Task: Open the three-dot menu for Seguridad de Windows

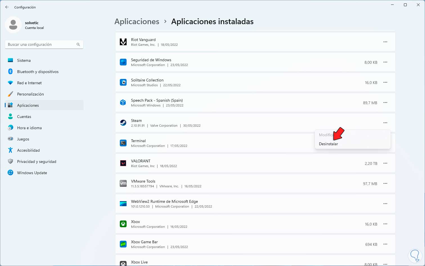Action: tap(385, 62)
